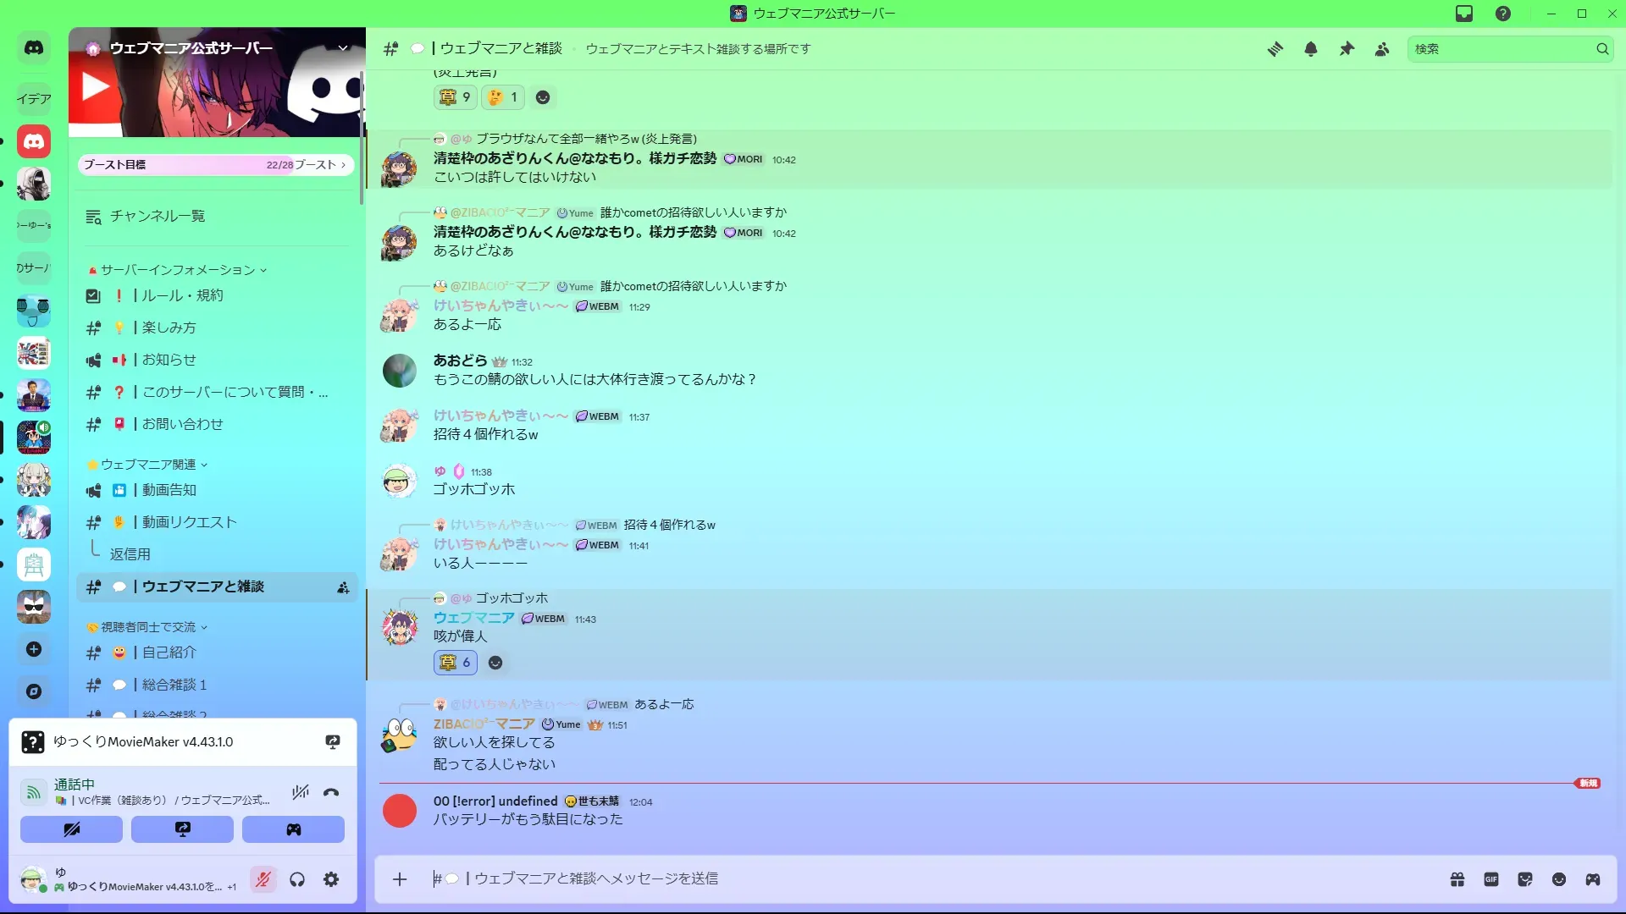Image resolution: width=1626 pixels, height=914 pixels.
Task: Show pinned messages
Action: tap(1347, 49)
